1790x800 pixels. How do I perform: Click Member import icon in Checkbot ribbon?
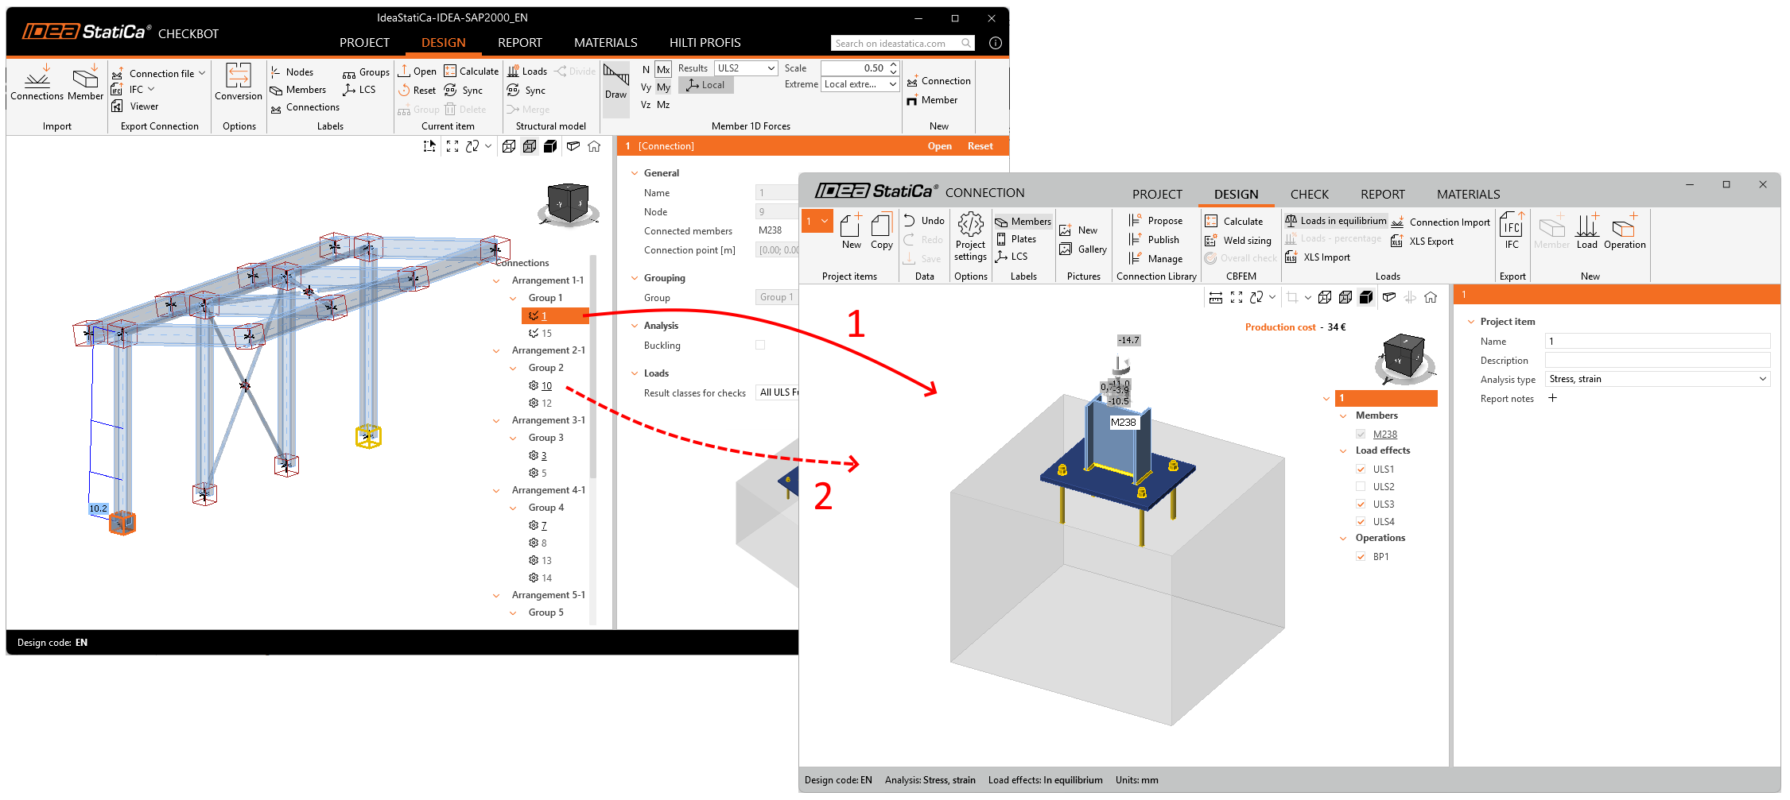[x=85, y=83]
